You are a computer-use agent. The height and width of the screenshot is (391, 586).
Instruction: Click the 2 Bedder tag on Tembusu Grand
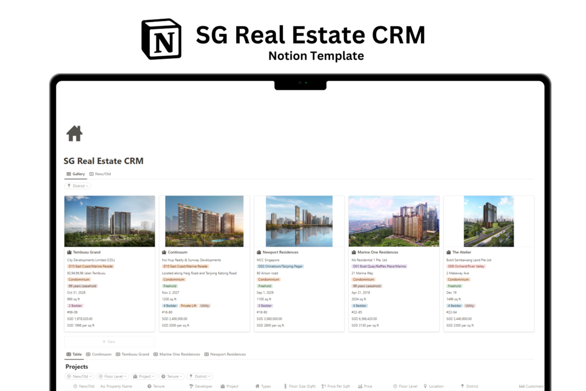pyautogui.click(x=75, y=306)
